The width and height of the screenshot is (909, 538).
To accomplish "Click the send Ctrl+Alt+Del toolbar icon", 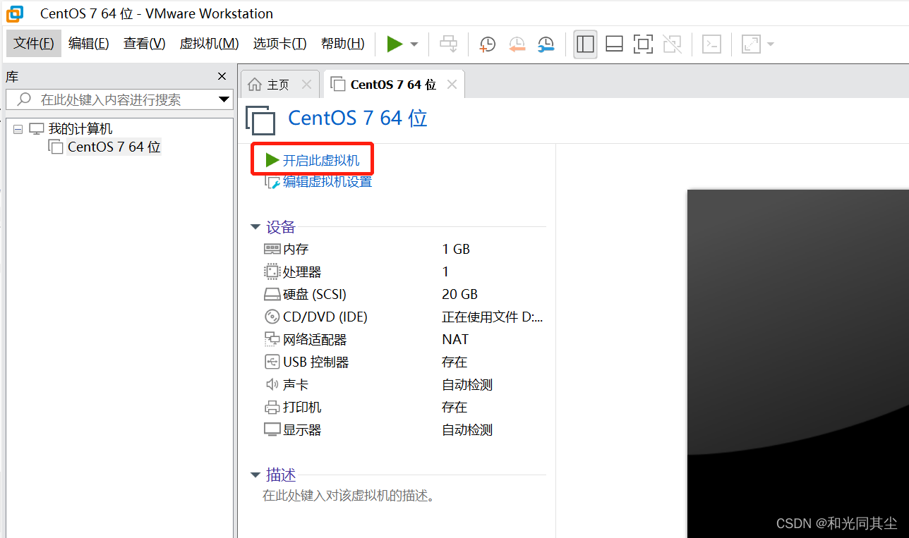I will click(x=449, y=44).
